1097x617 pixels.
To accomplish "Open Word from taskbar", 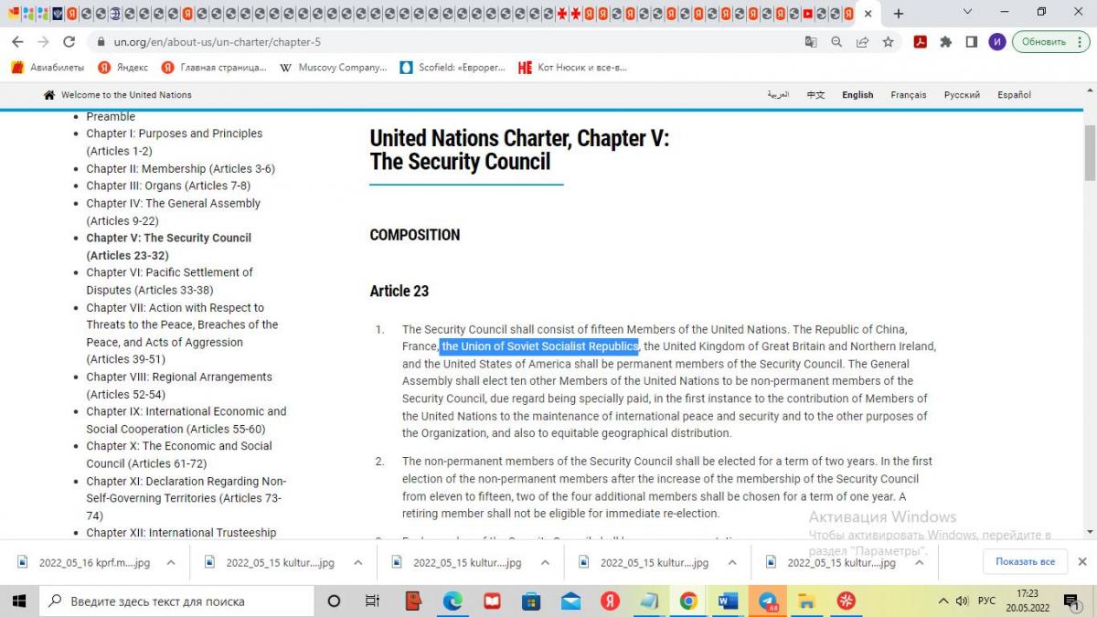I will [x=728, y=601].
